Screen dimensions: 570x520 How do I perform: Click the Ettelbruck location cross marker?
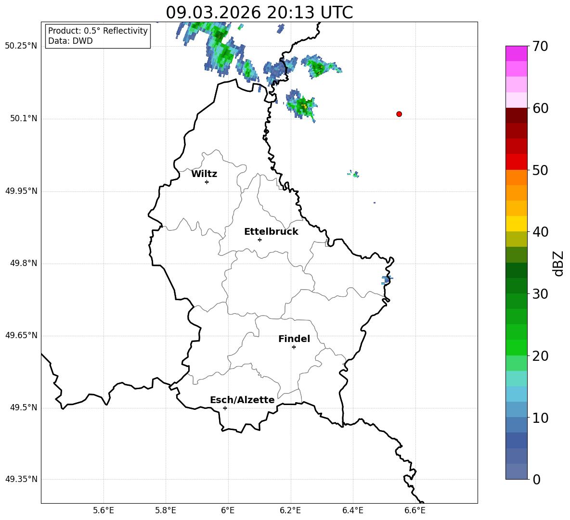point(259,240)
